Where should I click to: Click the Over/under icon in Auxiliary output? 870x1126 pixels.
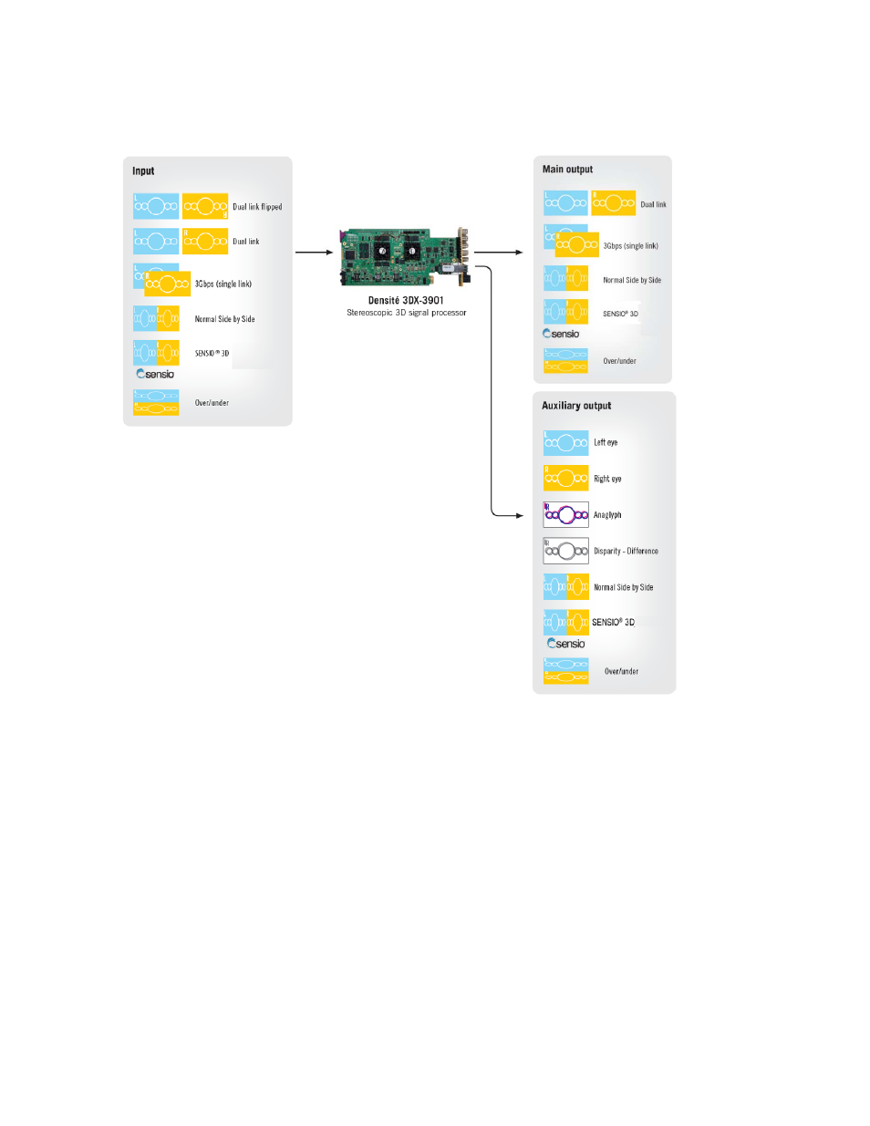tap(566, 671)
